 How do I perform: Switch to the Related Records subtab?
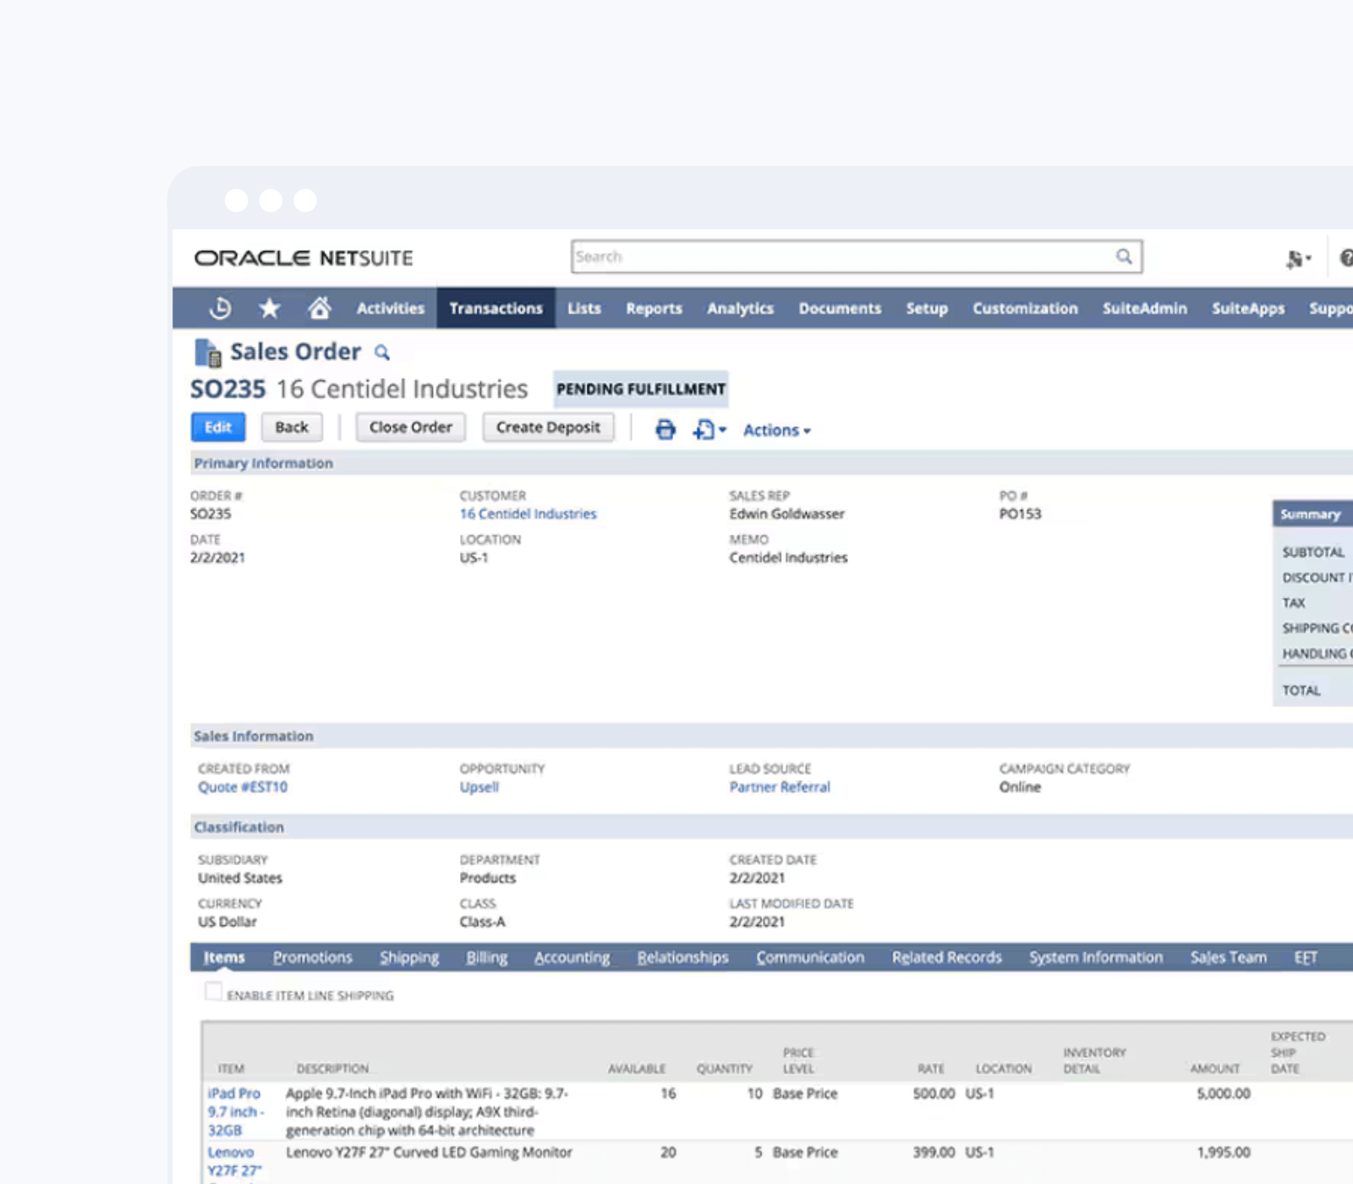point(946,957)
